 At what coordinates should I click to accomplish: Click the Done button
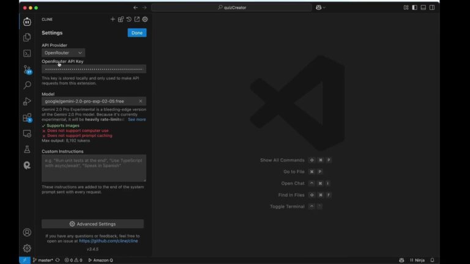click(137, 33)
